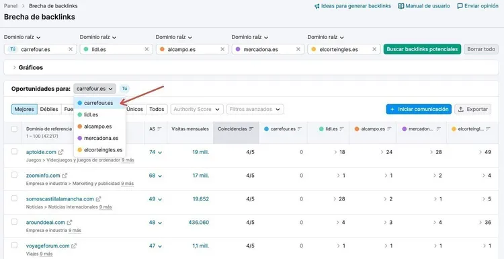Click the megaphone icon for backlink ideas

pyautogui.click(x=317, y=6)
